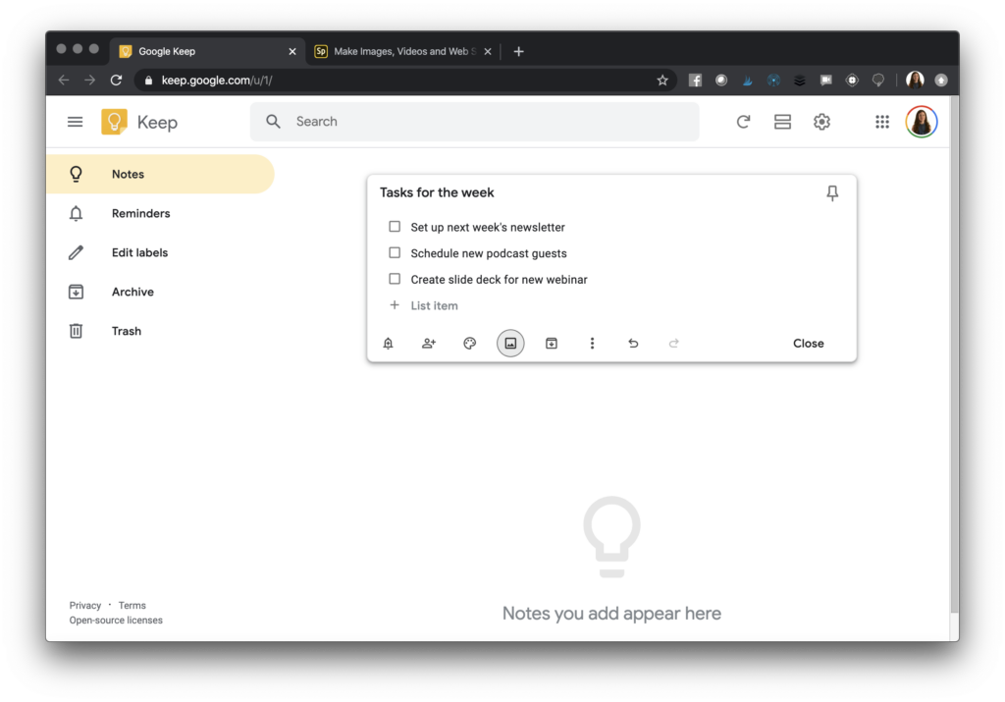Open more options for the note
Image resolution: width=1005 pixels, height=702 pixels.
pyautogui.click(x=592, y=343)
